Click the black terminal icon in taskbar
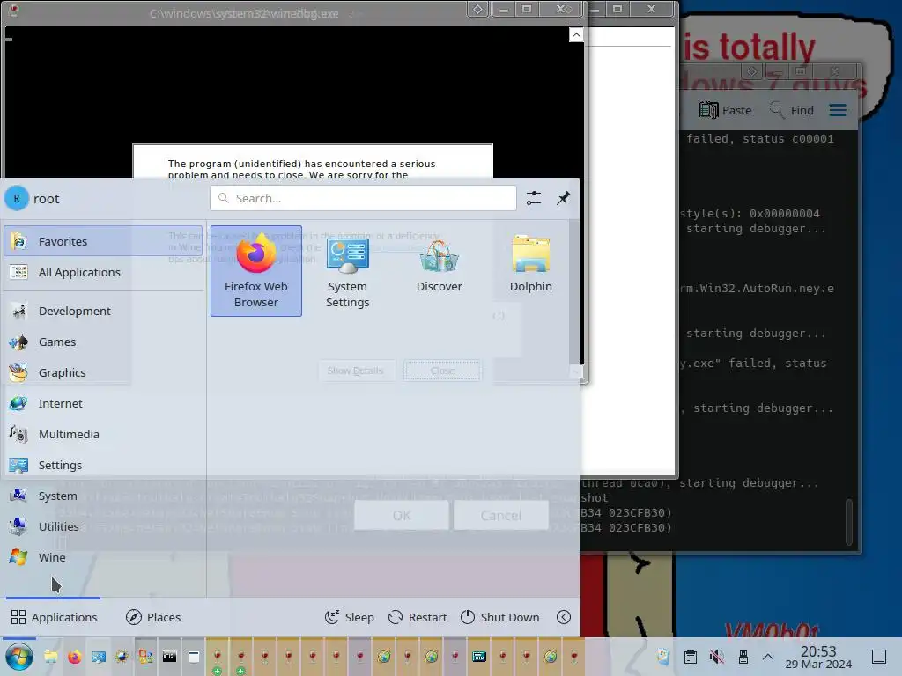Viewport: 902px width, 676px height. (x=170, y=657)
